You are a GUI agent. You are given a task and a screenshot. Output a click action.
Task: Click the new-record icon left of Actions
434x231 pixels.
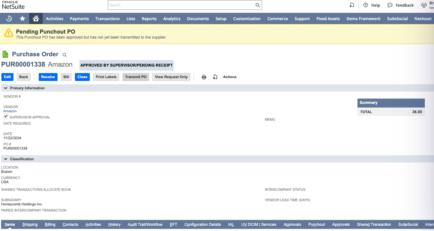point(215,77)
